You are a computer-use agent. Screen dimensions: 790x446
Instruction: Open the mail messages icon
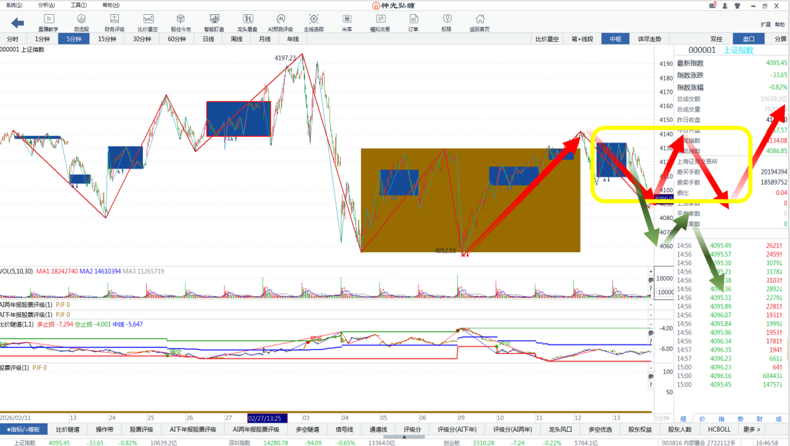coord(713,6)
